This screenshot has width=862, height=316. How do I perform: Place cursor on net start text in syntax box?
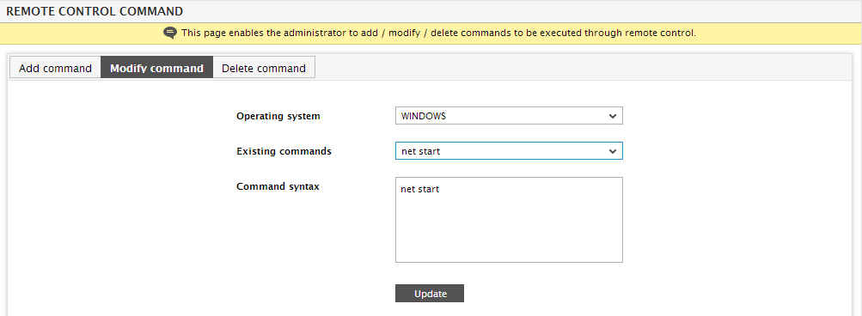click(x=420, y=190)
